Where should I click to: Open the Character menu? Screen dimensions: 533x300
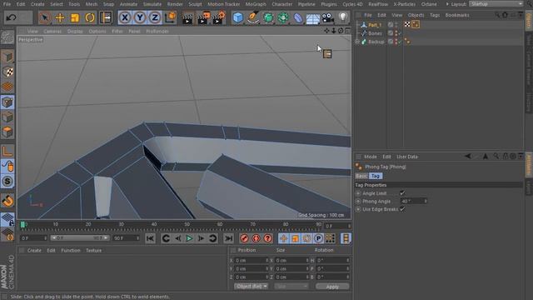[x=281, y=4]
